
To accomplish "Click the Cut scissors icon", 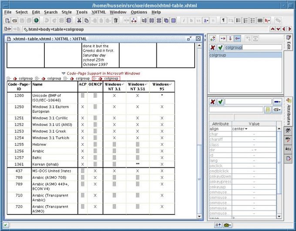I will (79, 20).
